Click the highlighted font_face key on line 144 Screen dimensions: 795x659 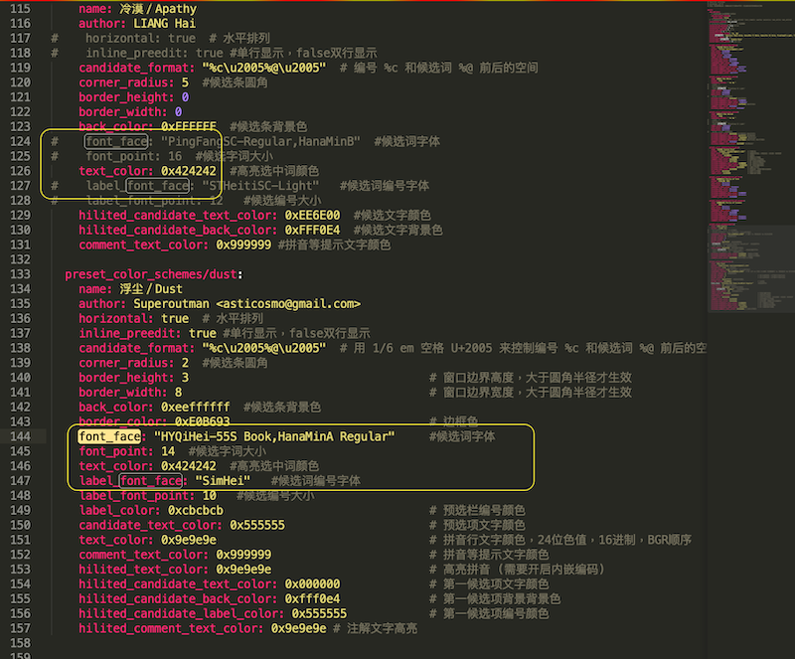pos(108,436)
